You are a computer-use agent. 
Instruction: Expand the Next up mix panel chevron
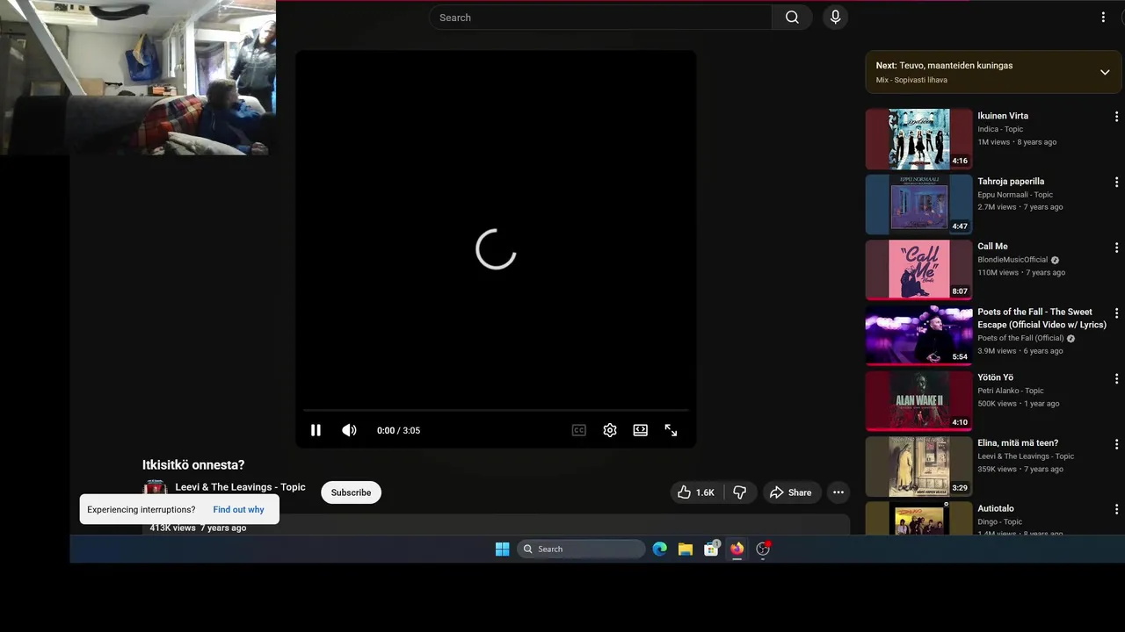(1105, 72)
